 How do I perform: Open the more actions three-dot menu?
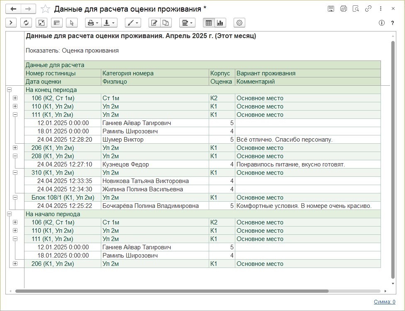pos(380,9)
